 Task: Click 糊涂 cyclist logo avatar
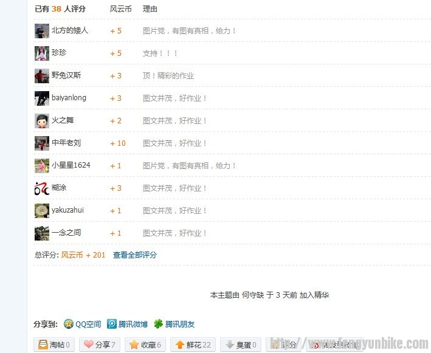pos(42,188)
